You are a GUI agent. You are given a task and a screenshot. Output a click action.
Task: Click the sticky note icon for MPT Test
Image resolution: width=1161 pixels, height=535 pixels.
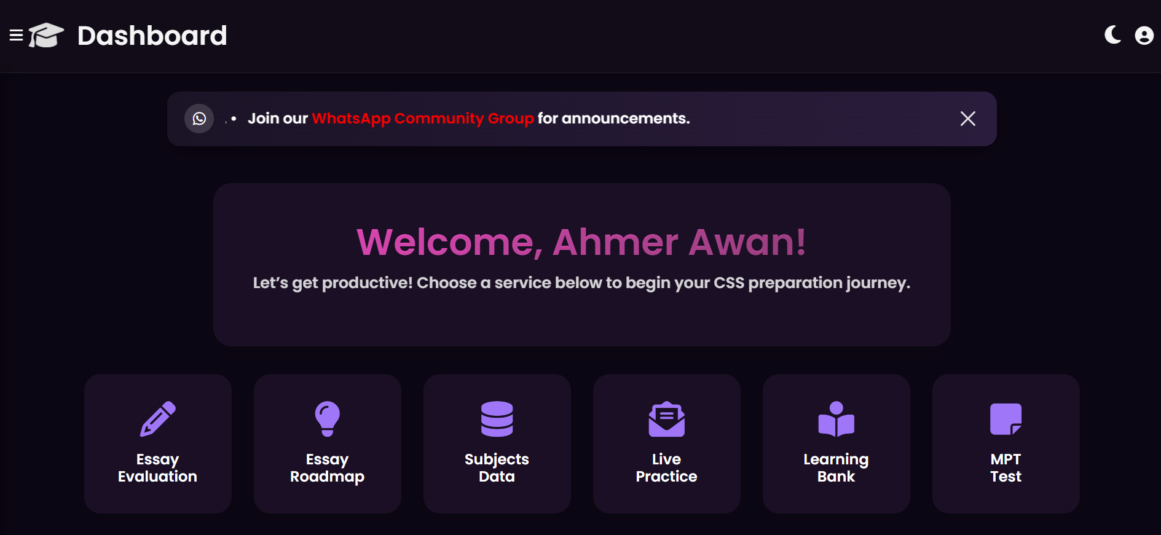pyautogui.click(x=1006, y=419)
